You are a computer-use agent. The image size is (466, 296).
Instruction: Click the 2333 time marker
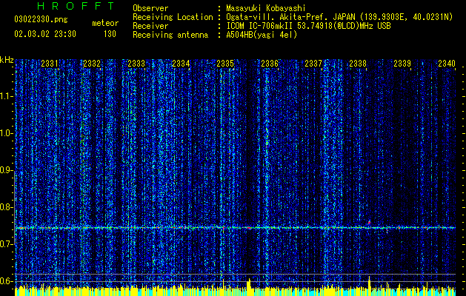coord(136,63)
